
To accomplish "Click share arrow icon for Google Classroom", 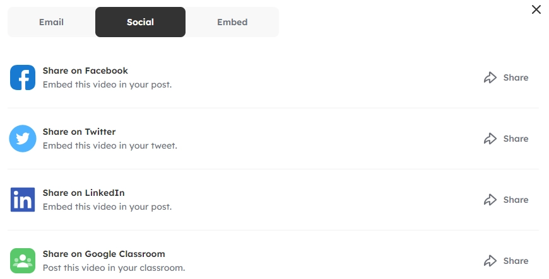I will pyautogui.click(x=490, y=261).
